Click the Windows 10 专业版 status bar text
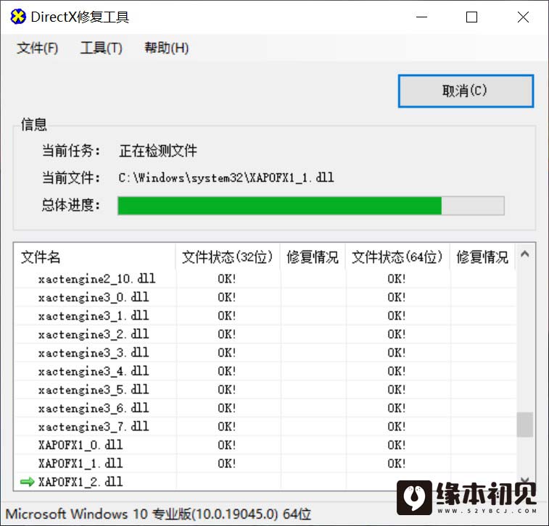 click(x=158, y=514)
